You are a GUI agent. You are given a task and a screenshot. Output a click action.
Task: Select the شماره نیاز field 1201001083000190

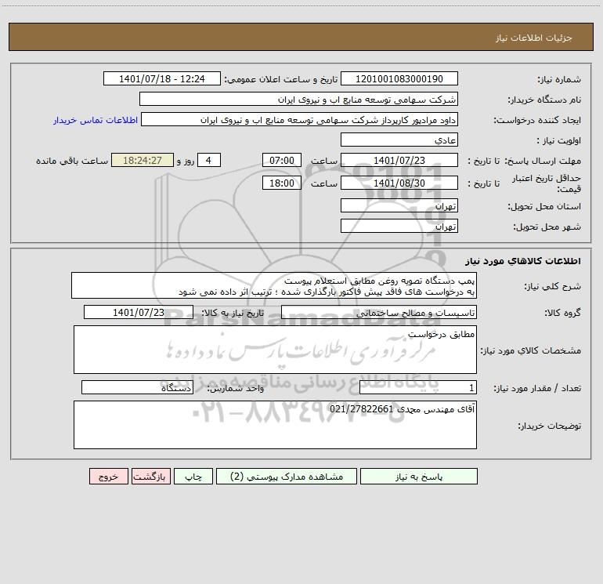pos(399,78)
